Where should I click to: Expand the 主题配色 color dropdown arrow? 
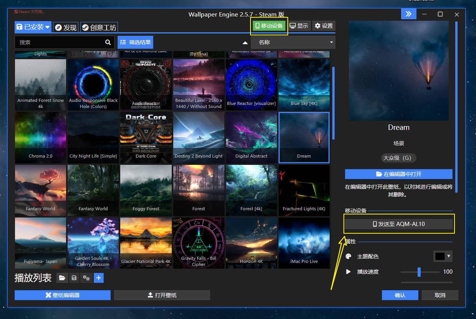point(448,256)
